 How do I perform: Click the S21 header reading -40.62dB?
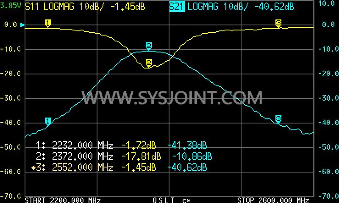tap(274, 7)
